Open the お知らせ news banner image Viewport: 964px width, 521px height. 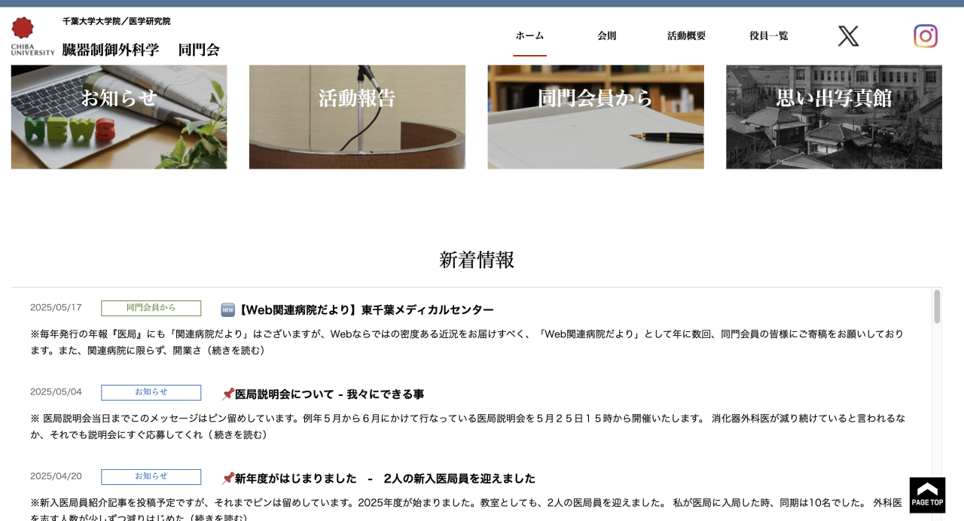pos(118,116)
